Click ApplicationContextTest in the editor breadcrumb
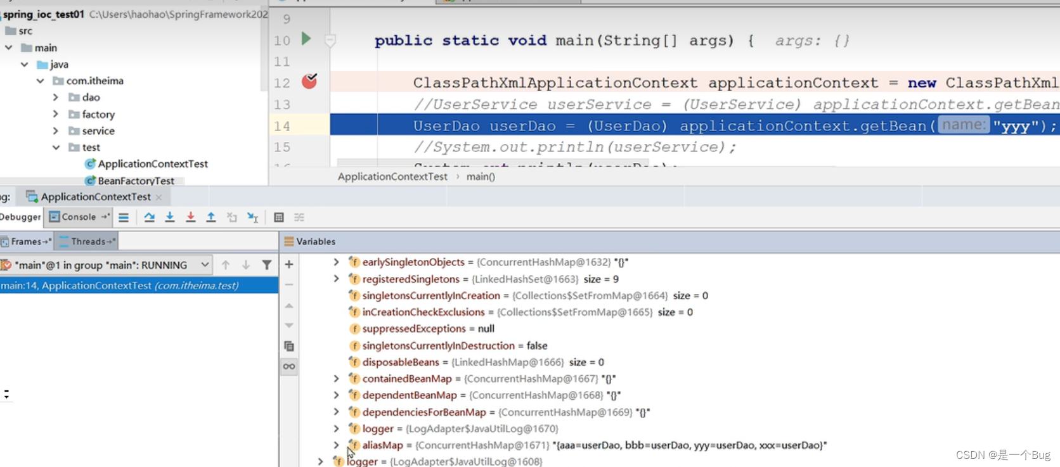 pos(392,177)
